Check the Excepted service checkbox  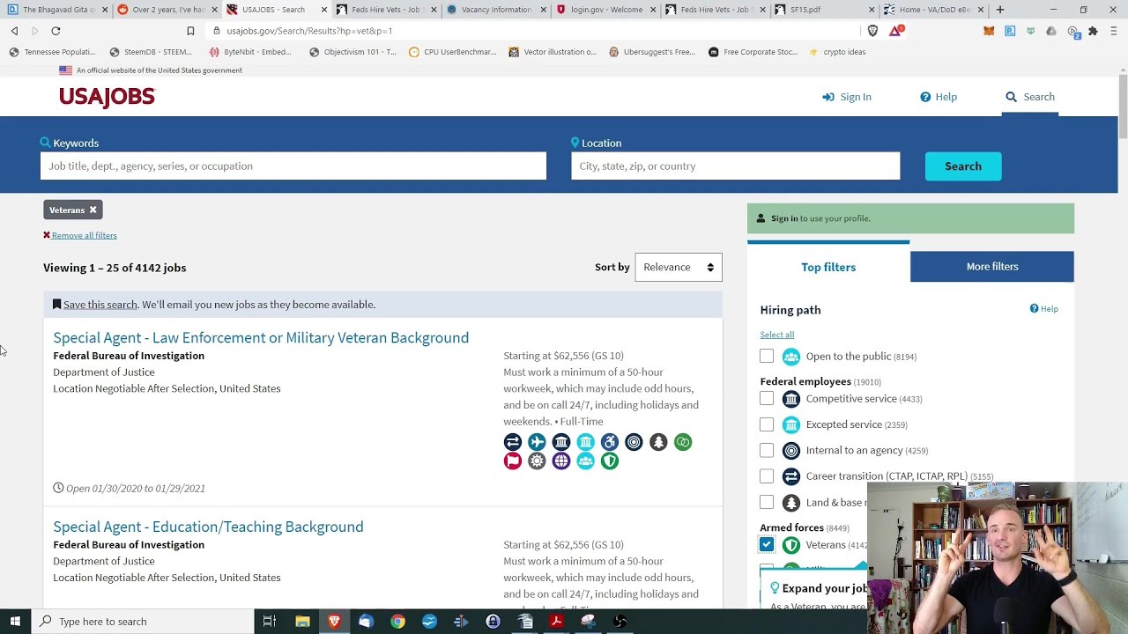click(x=767, y=424)
